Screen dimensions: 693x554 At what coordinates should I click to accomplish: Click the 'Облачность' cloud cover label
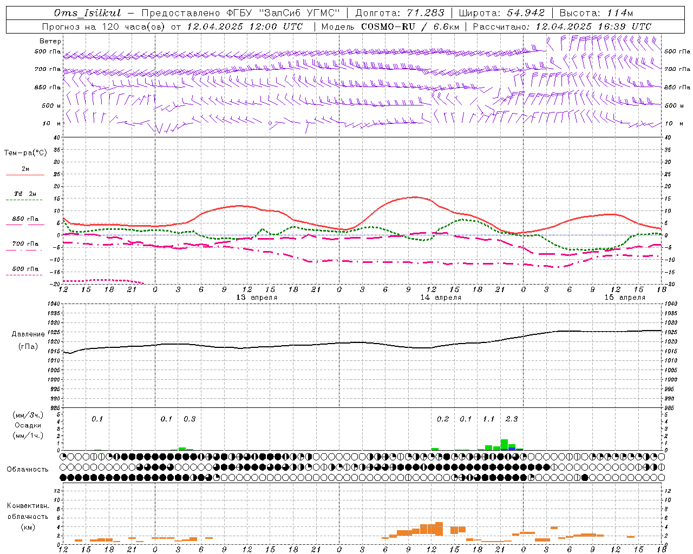click(x=28, y=470)
